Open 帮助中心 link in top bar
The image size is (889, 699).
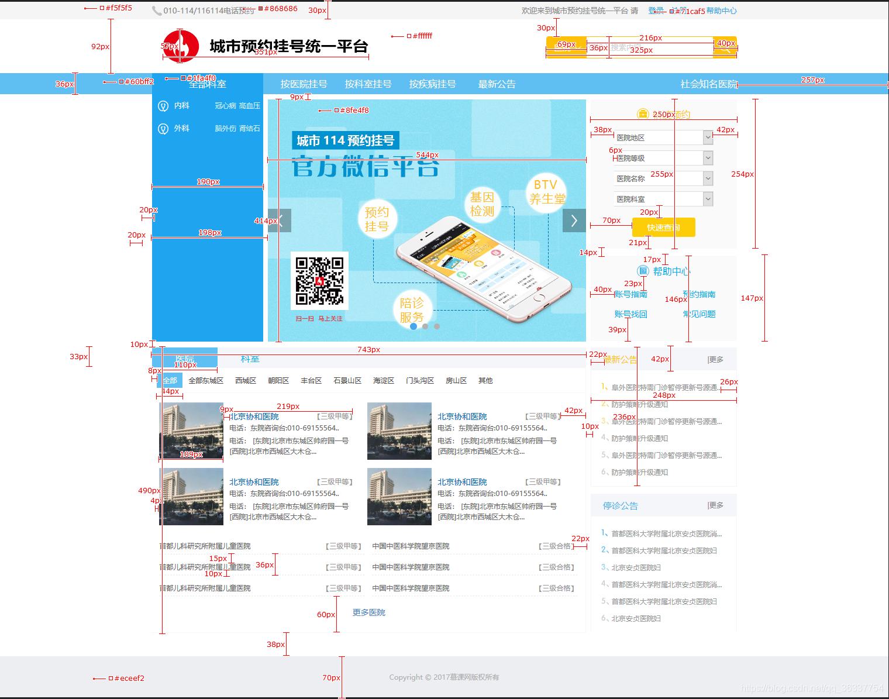click(721, 11)
